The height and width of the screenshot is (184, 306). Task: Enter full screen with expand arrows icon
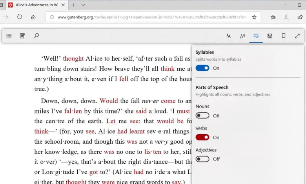(x=297, y=36)
